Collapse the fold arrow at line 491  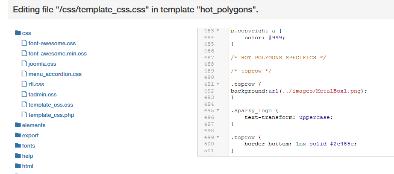click(218, 84)
